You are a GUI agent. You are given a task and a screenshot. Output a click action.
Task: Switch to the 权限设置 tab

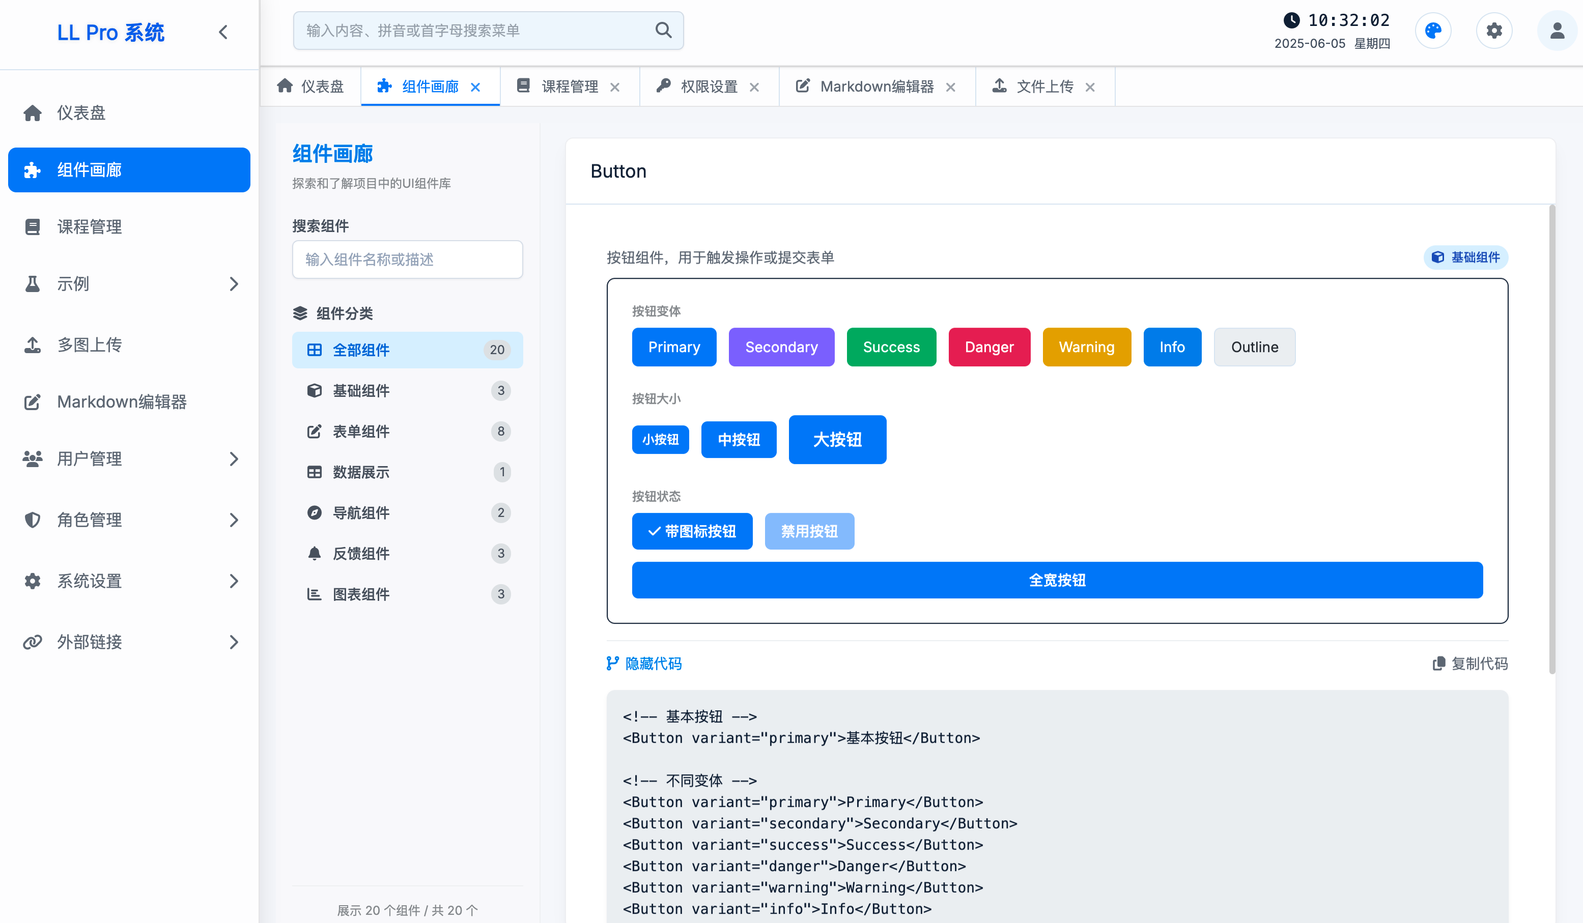click(x=708, y=86)
